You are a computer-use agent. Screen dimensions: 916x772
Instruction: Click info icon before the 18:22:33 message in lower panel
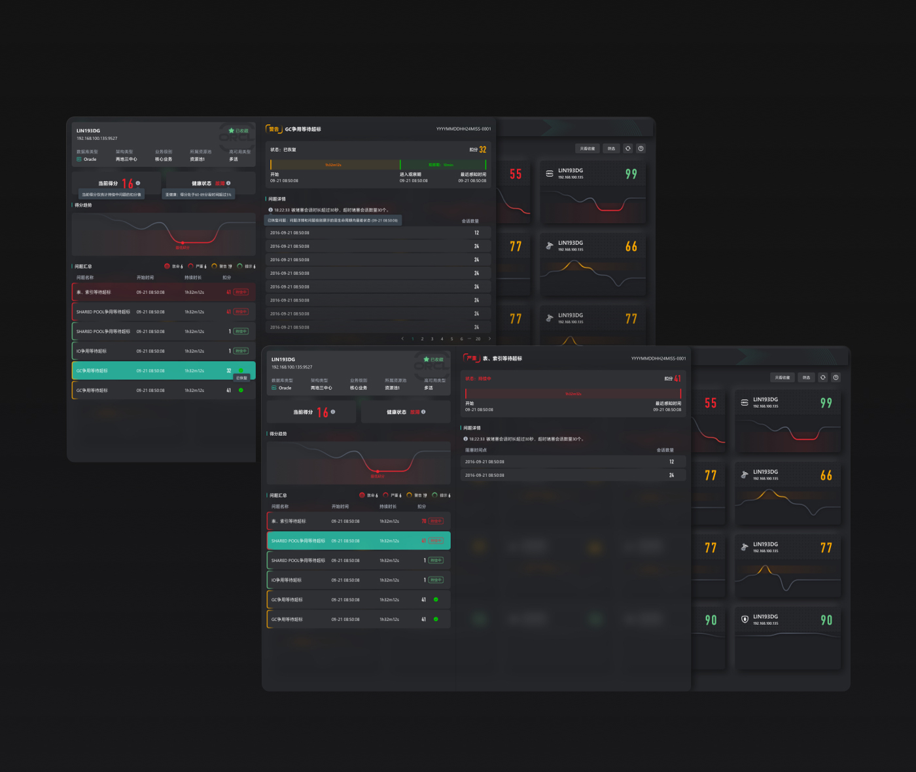(465, 439)
